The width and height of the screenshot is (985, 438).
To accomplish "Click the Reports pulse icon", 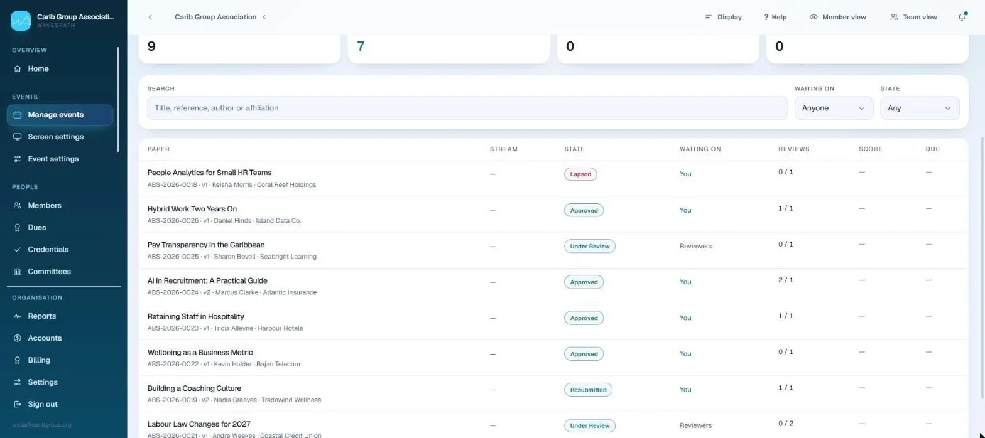I will [x=18, y=316].
